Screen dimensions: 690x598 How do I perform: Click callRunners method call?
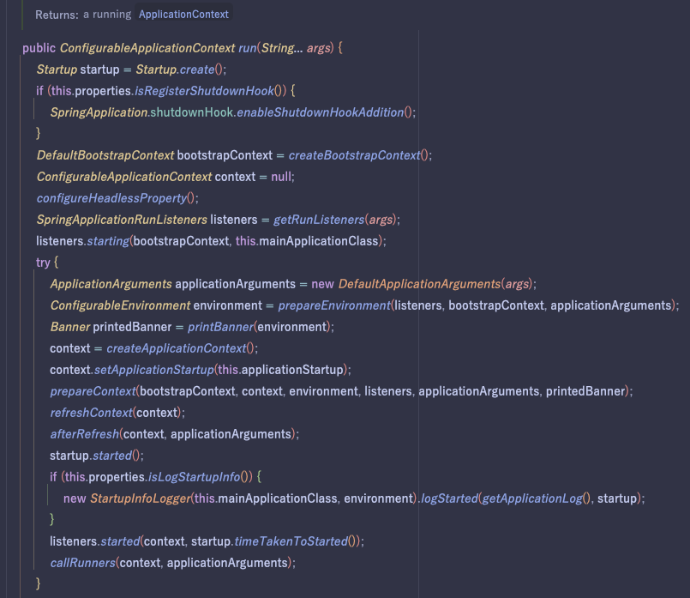[83, 563]
